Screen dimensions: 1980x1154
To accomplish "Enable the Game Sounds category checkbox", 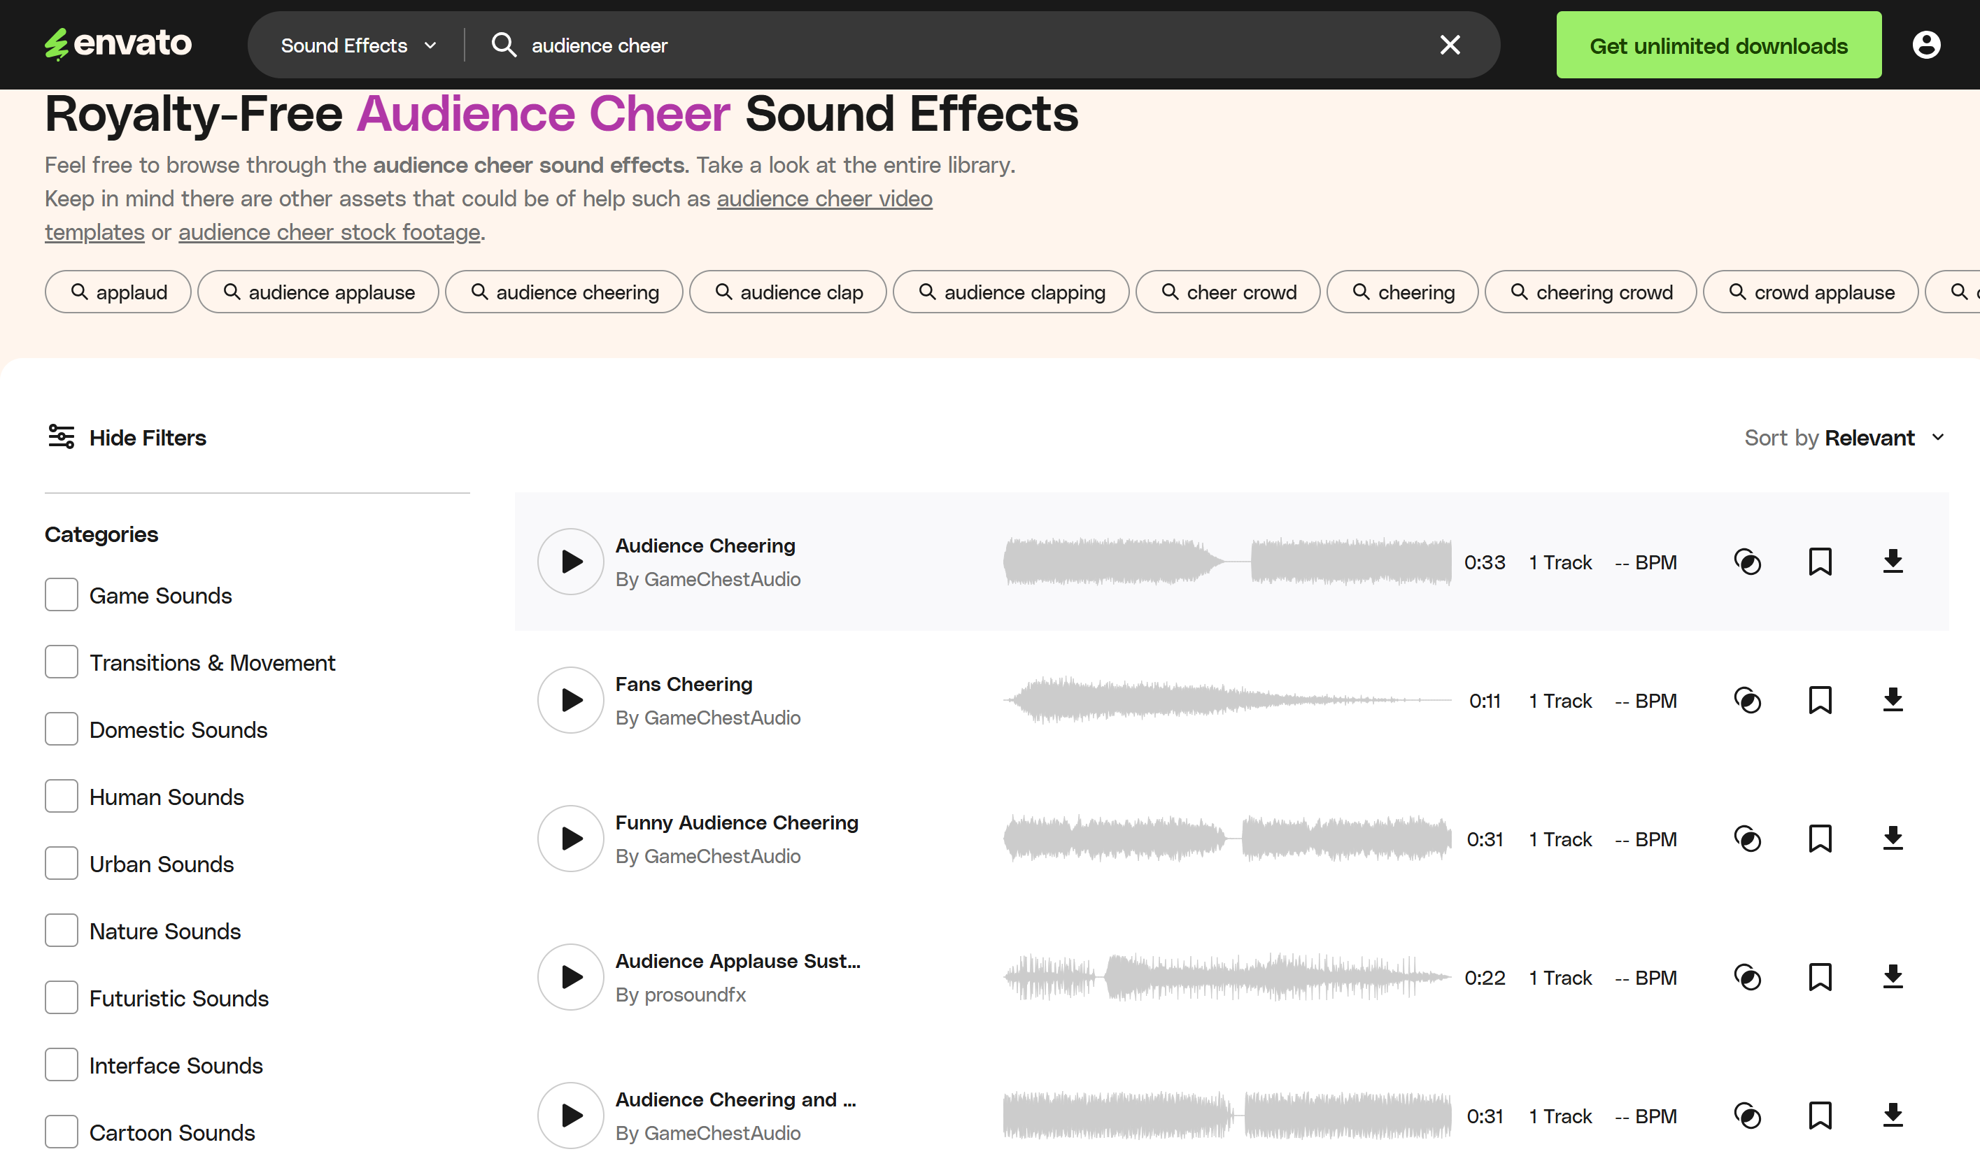I will [62, 594].
